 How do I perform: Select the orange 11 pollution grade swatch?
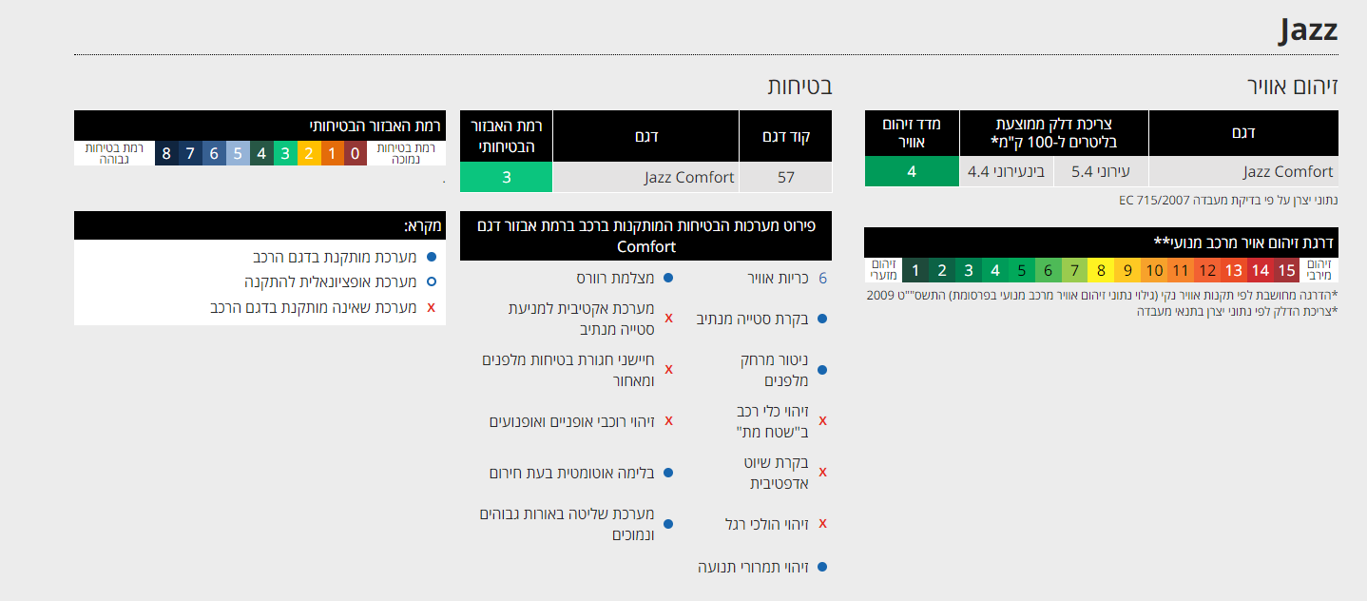pyautogui.click(x=1181, y=270)
